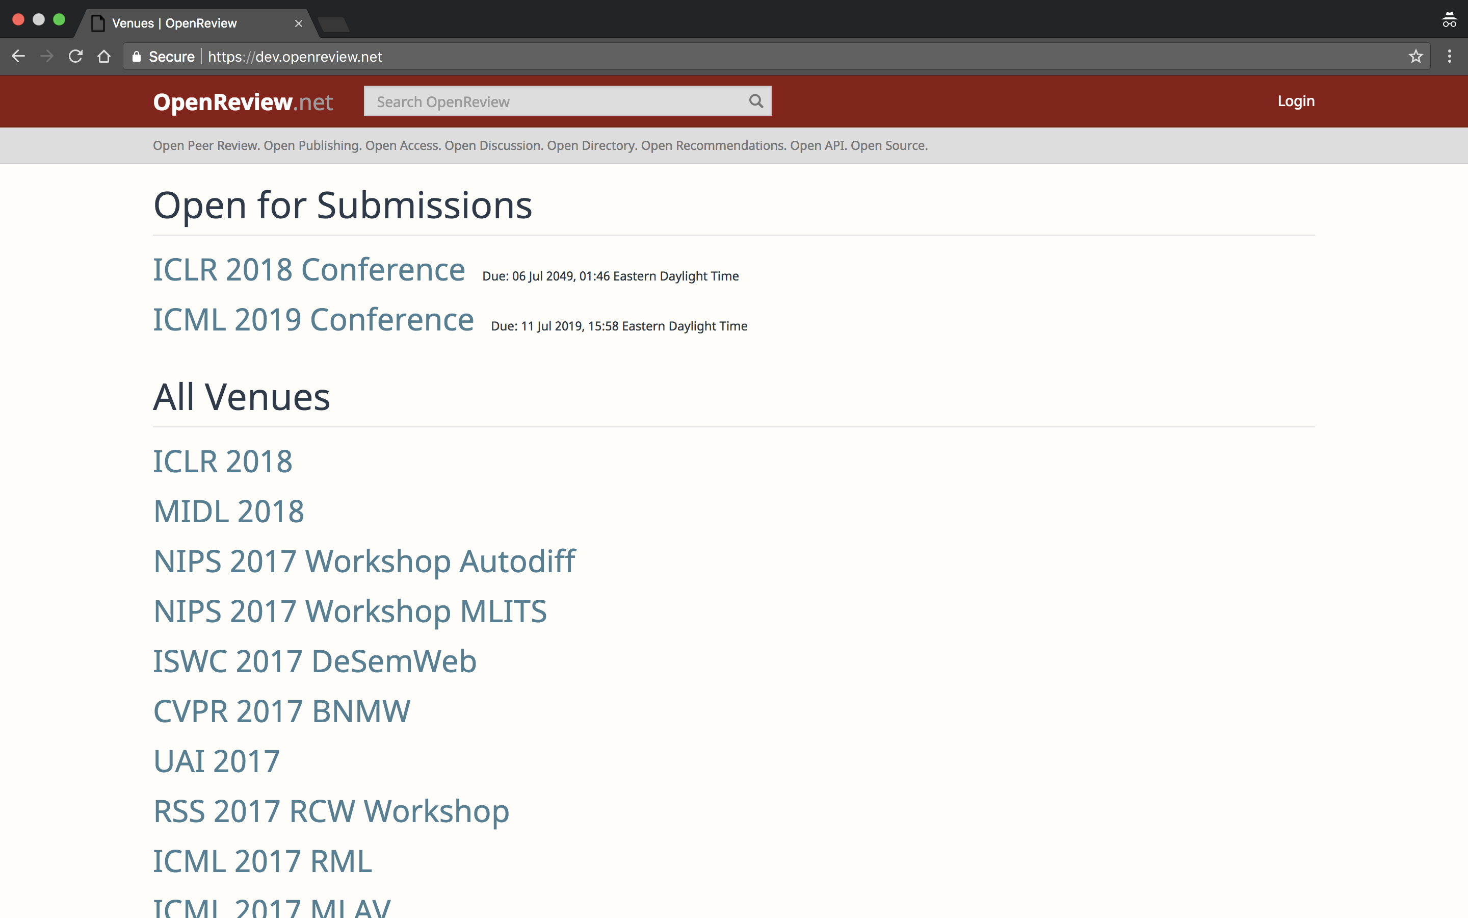1468x918 pixels.
Task: Open the browser home page icon
Action: [104, 57]
